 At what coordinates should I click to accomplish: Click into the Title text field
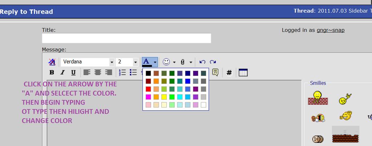[x=126, y=38]
